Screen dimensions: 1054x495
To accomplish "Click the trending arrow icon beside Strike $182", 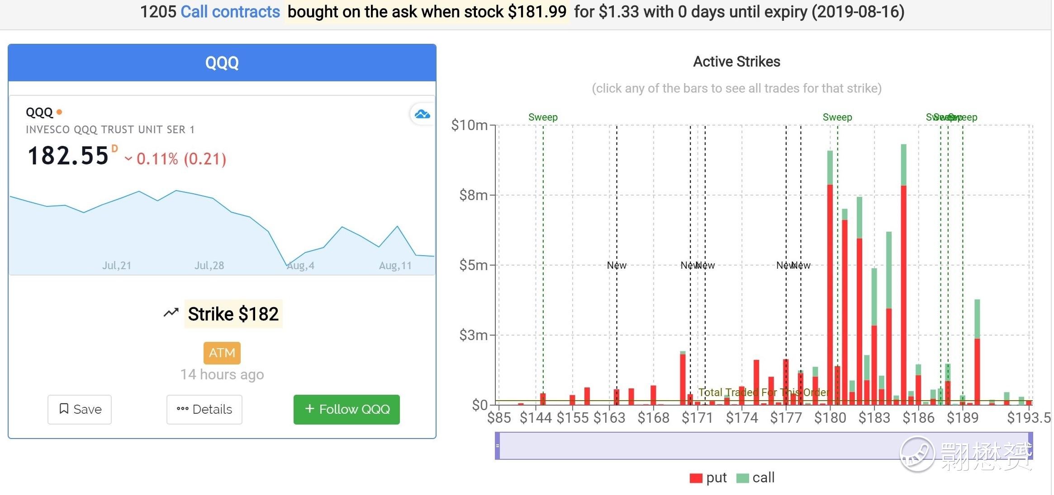I will click(x=171, y=313).
